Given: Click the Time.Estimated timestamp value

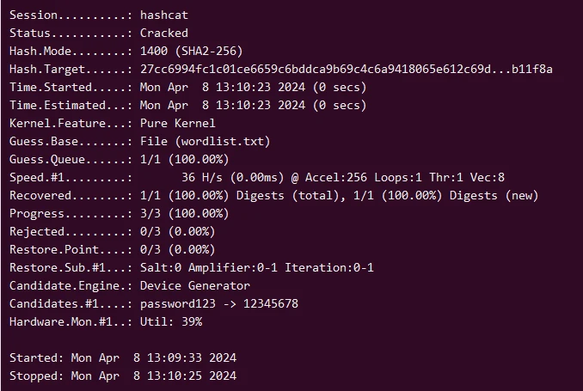Looking at the screenshot, I should click(x=253, y=105).
